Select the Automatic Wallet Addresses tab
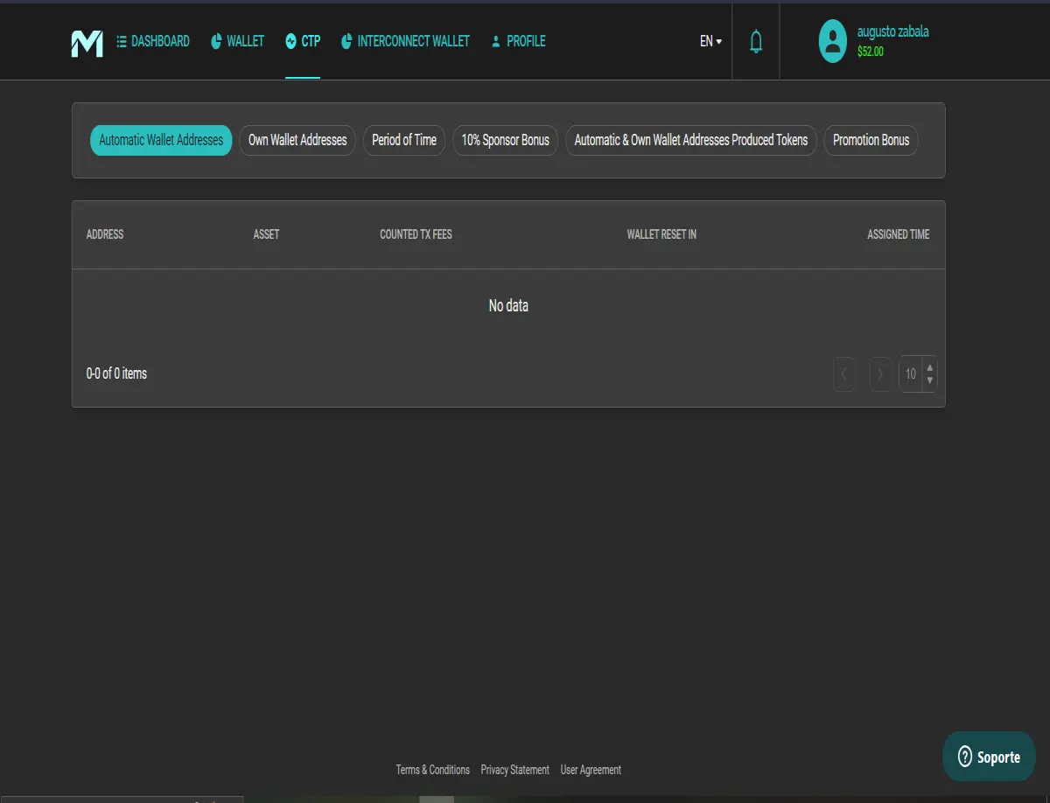 point(161,140)
